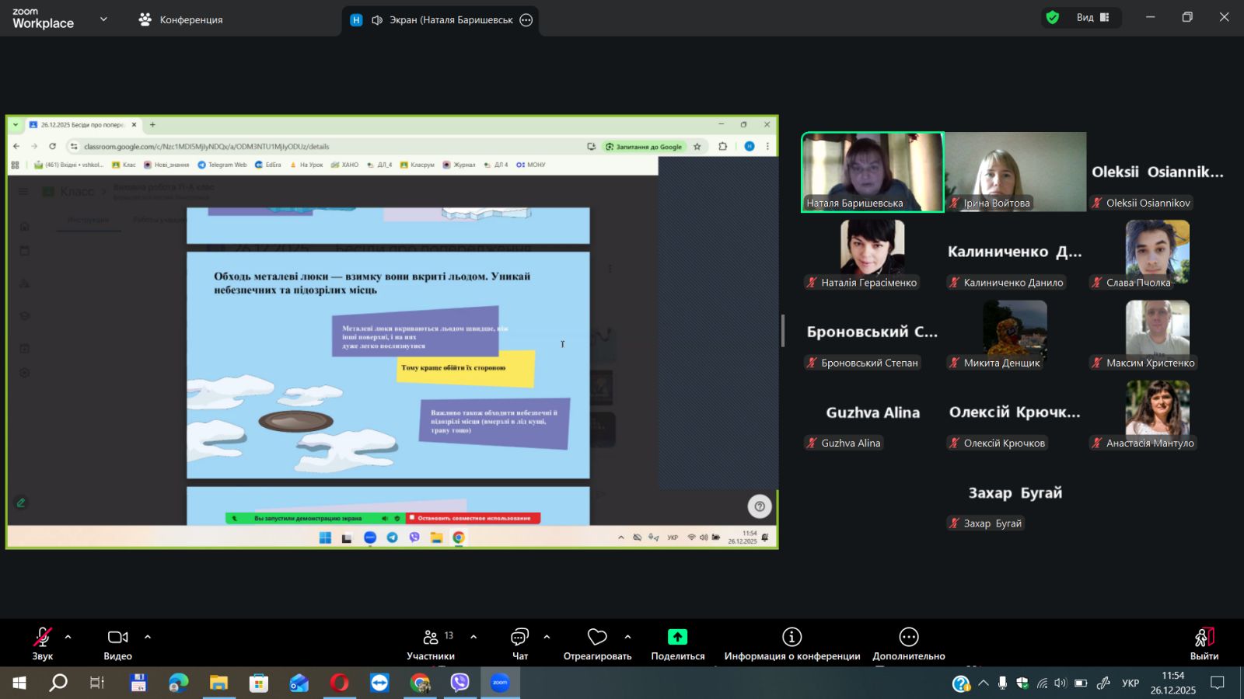Select the Экран (Наталя Баришевська) tab
Screen dimensions: 1244x699
click(x=440, y=20)
